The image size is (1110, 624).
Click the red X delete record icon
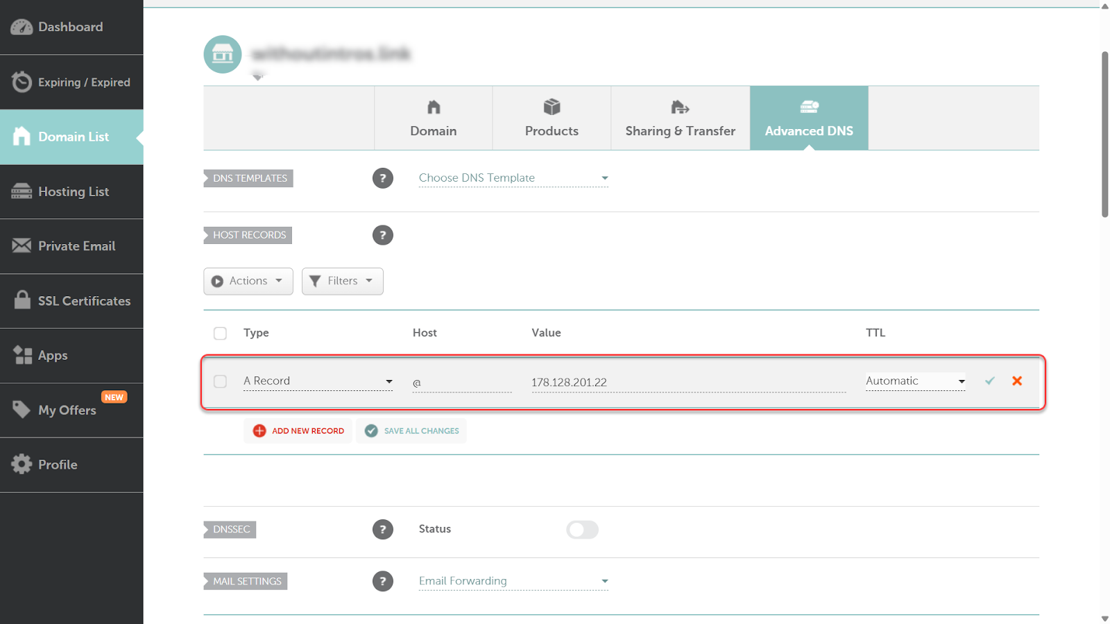[x=1017, y=381]
